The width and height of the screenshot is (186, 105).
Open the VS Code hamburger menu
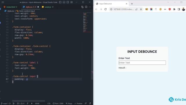3,2
